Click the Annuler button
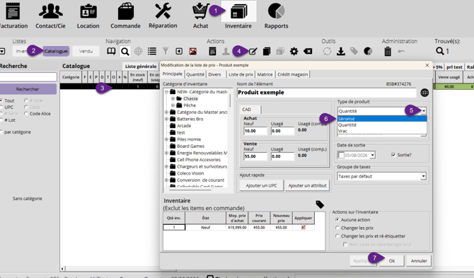This screenshot has height=278, width=474. (419, 261)
